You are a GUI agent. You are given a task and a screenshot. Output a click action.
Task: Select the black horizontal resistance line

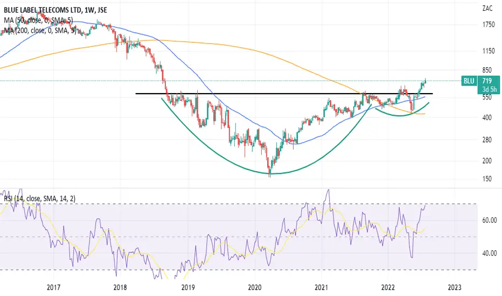[284, 94]
